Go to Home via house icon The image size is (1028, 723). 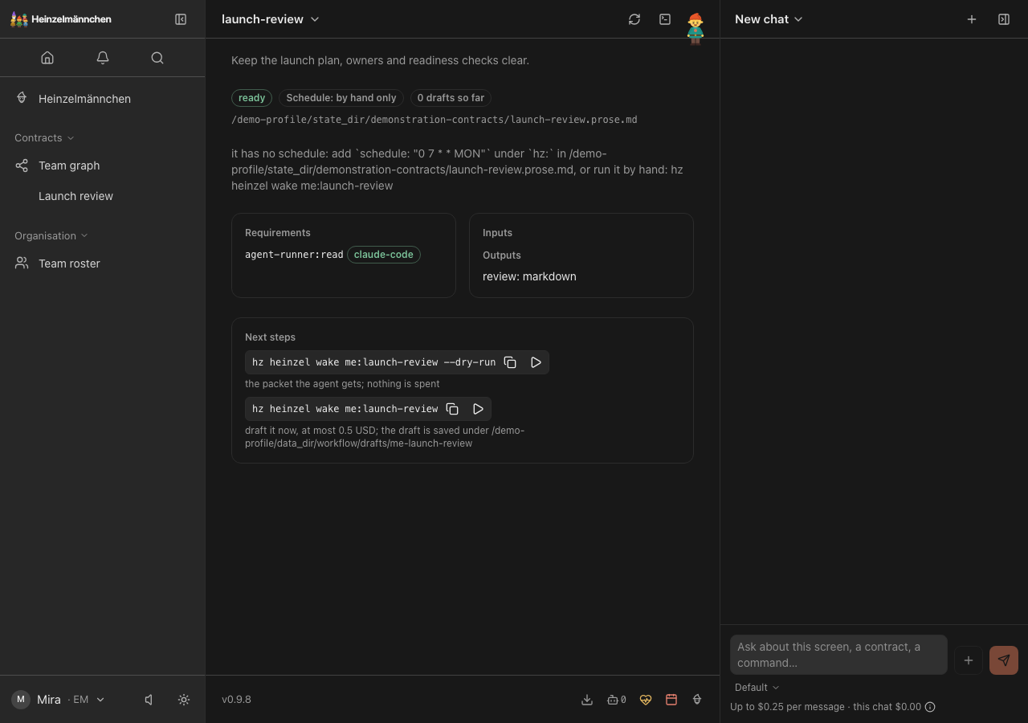47,58
